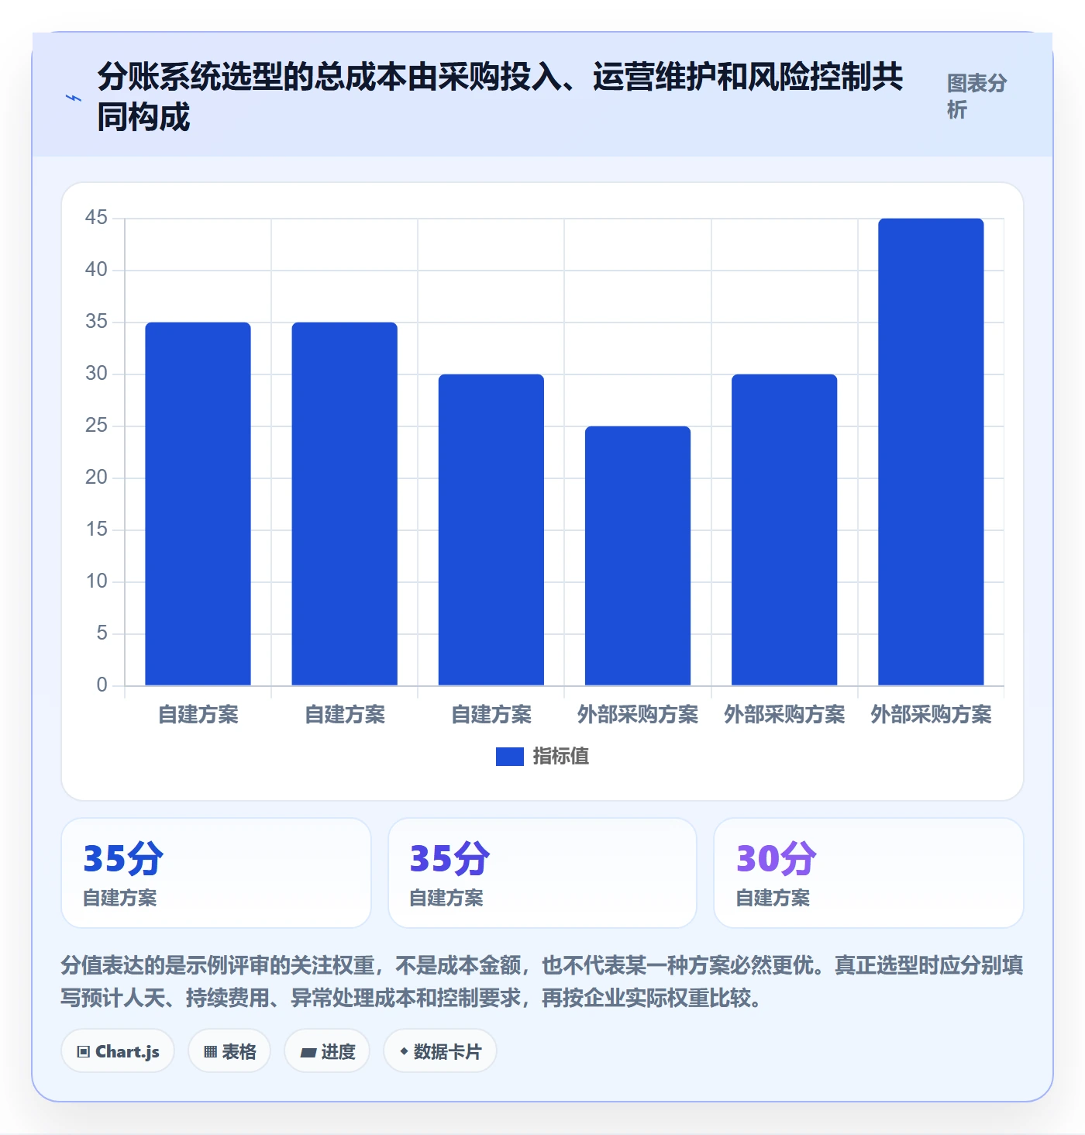Click the shortest bar at value 25
Image resolution: width=1085 pixels, height=1135 pixels.
click(638, 556)
